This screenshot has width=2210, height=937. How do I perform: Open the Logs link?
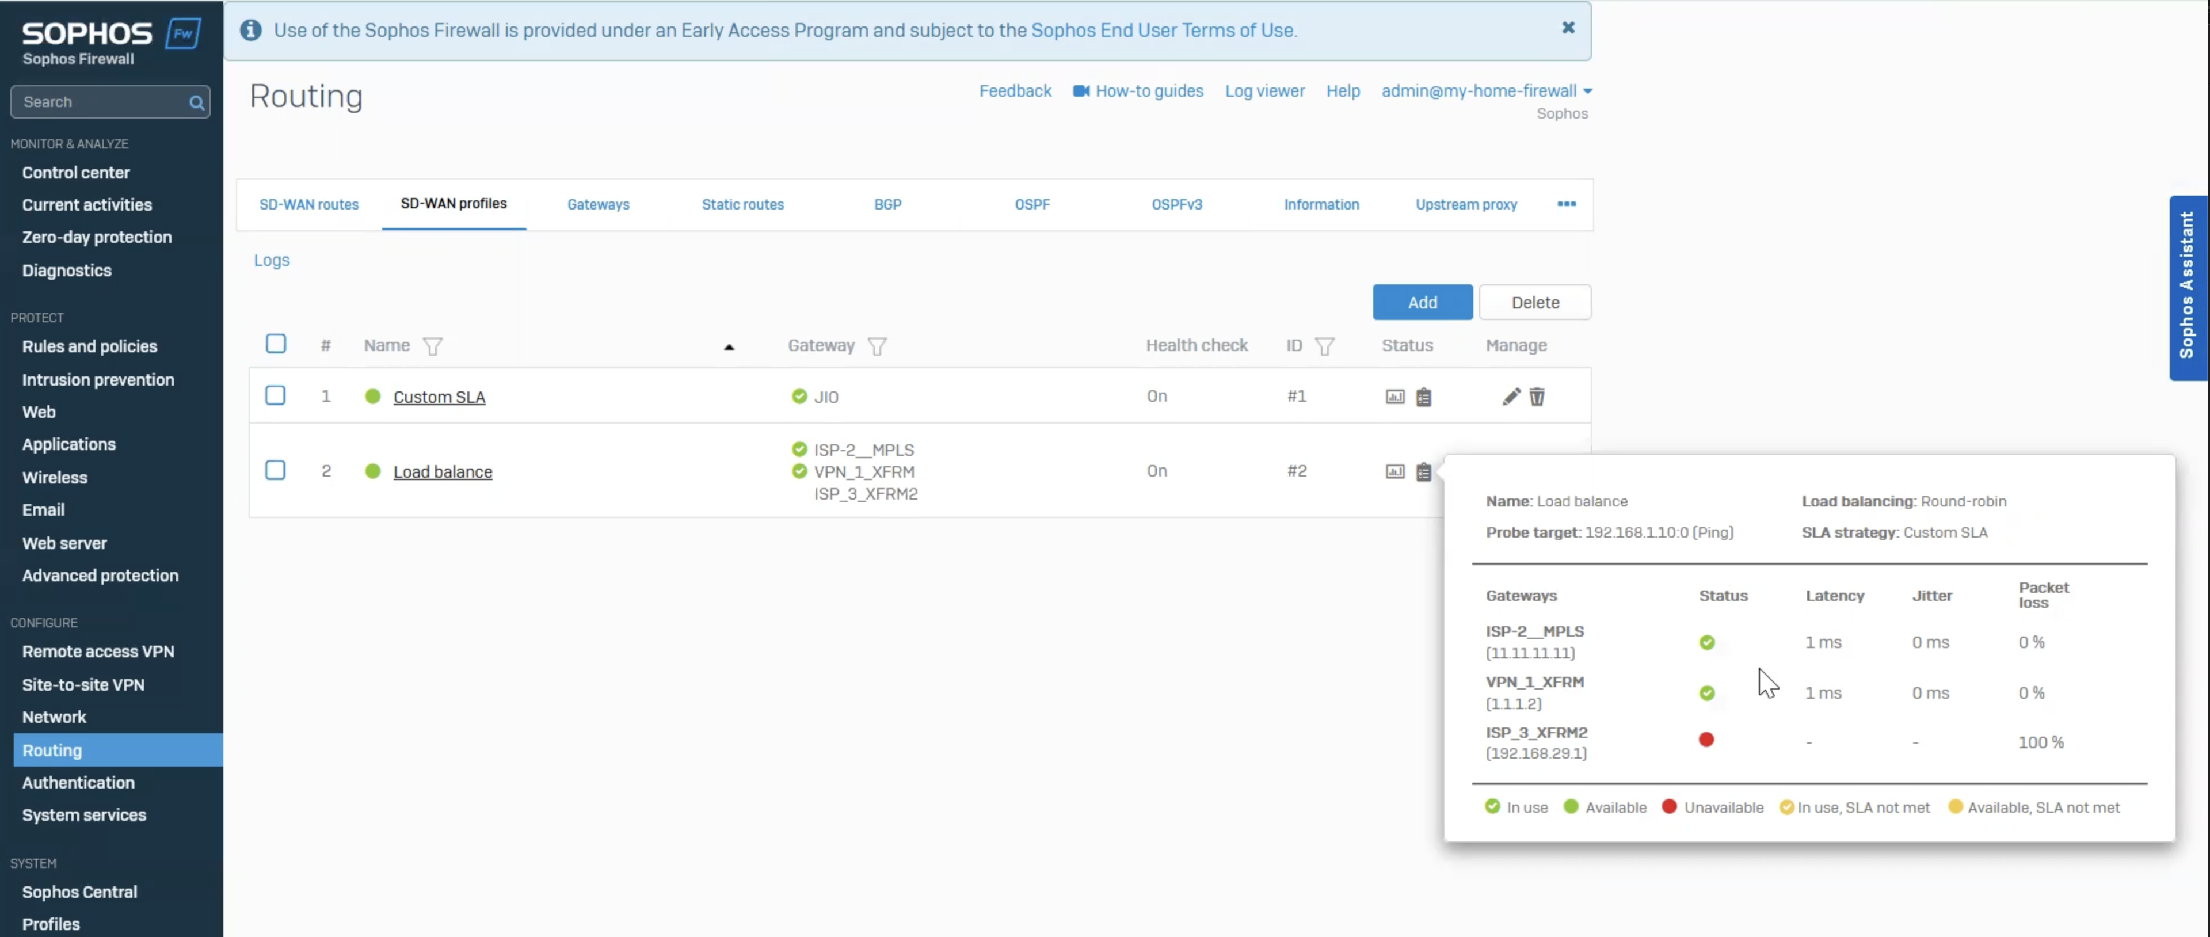tap(271, 260)
